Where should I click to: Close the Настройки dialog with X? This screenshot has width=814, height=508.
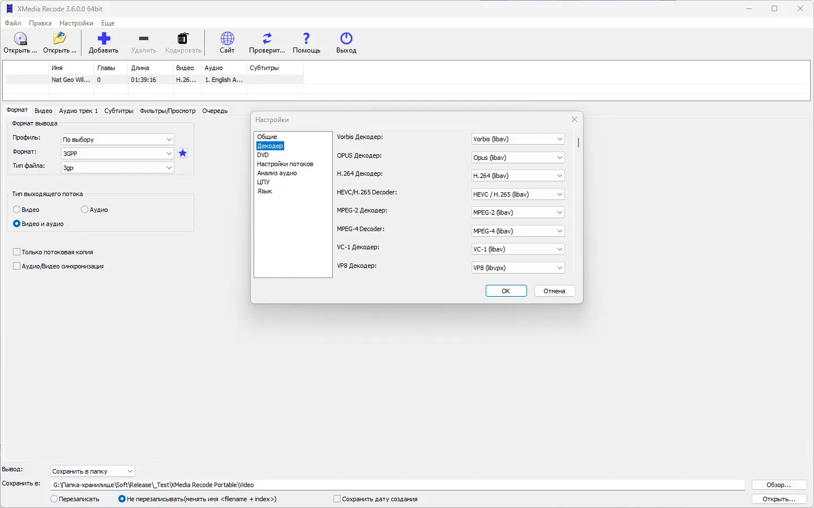tap(575, 119)
